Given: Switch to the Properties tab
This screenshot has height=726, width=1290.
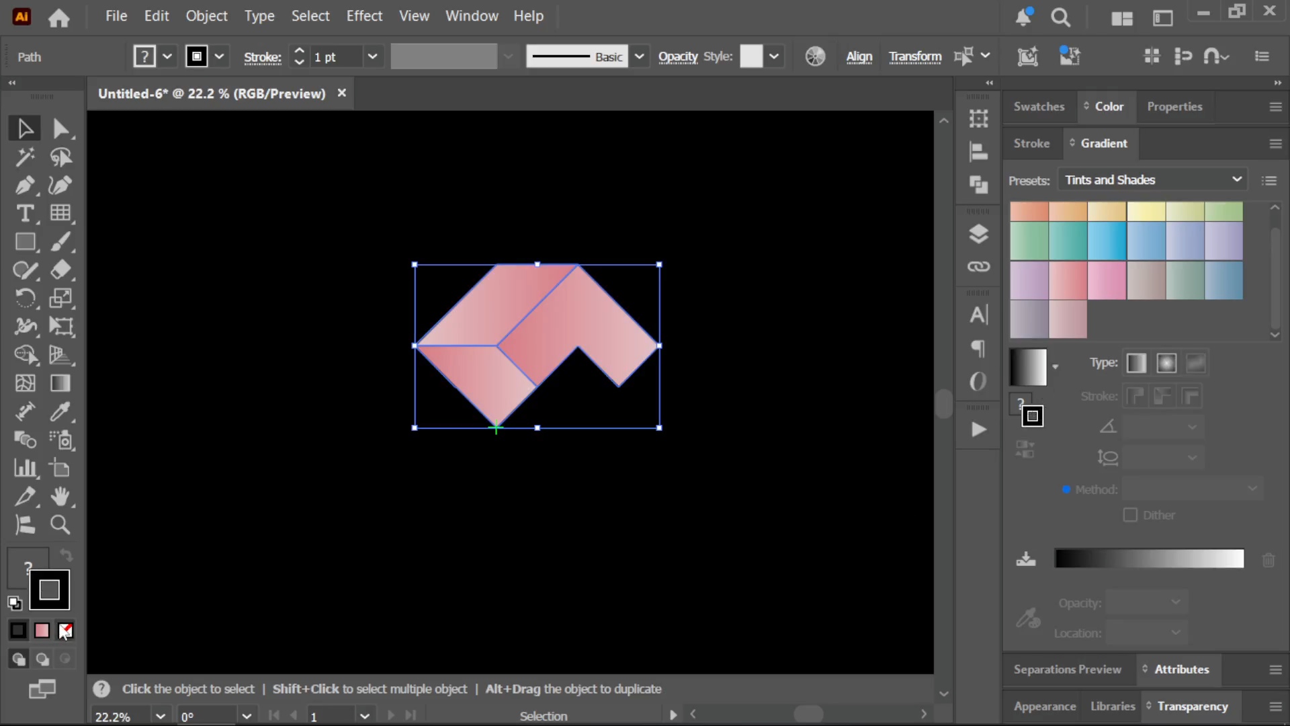Looking at the screenshot, I should coord(1174,107).
